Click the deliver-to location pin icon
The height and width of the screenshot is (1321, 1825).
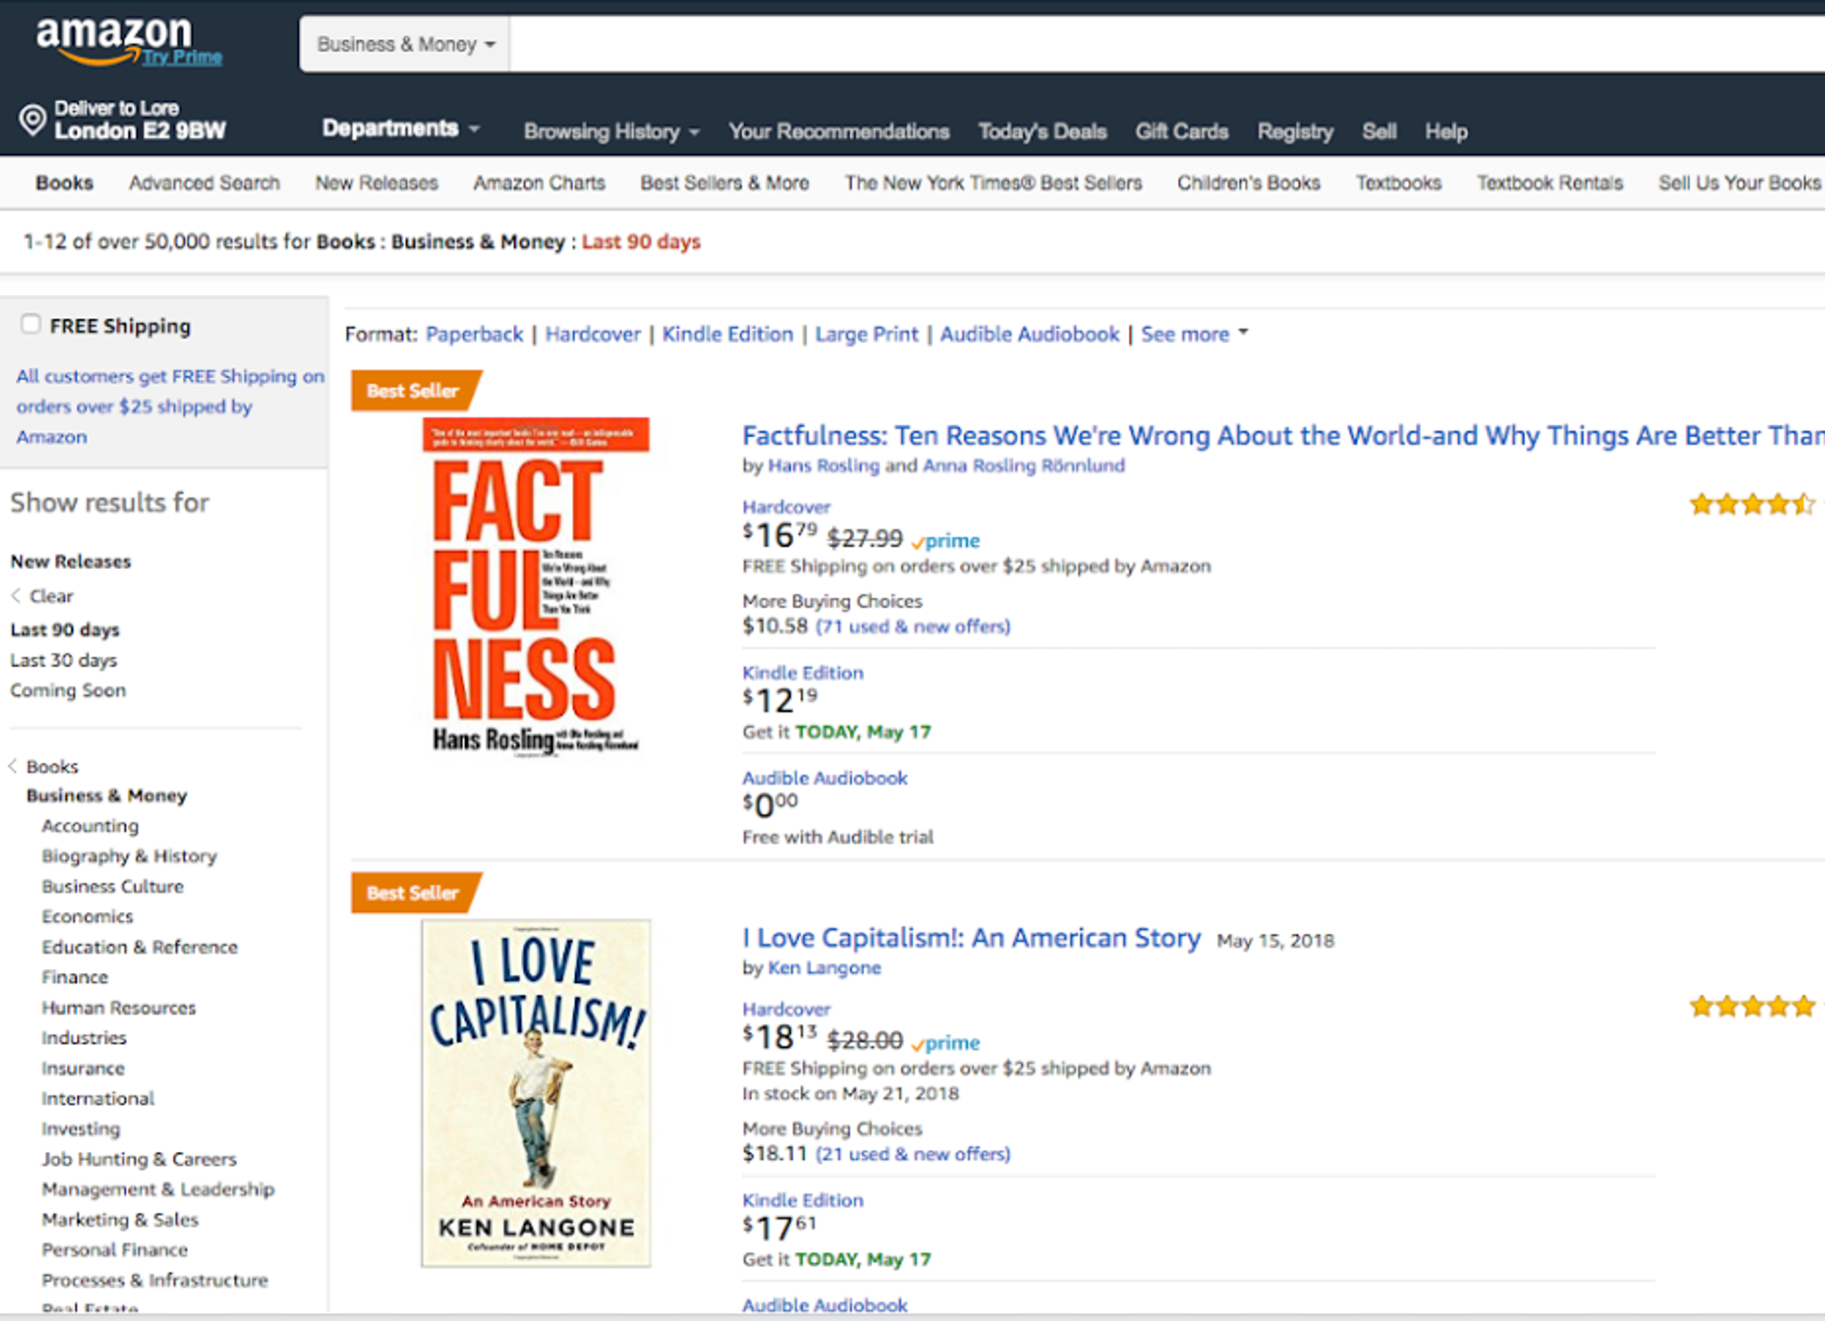point(33,120)
